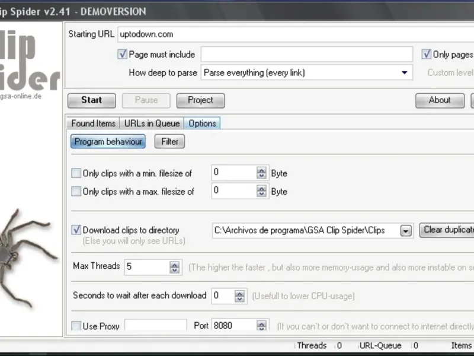Toggle the Page must include checkbox
474x356 pixels.
[x=122, y=55]
